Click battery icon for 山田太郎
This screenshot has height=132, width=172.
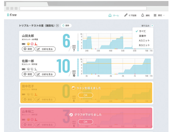23,44
